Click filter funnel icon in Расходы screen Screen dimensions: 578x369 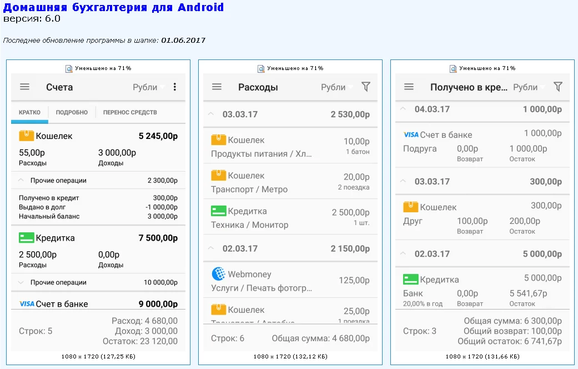click(x=365, y=87)
